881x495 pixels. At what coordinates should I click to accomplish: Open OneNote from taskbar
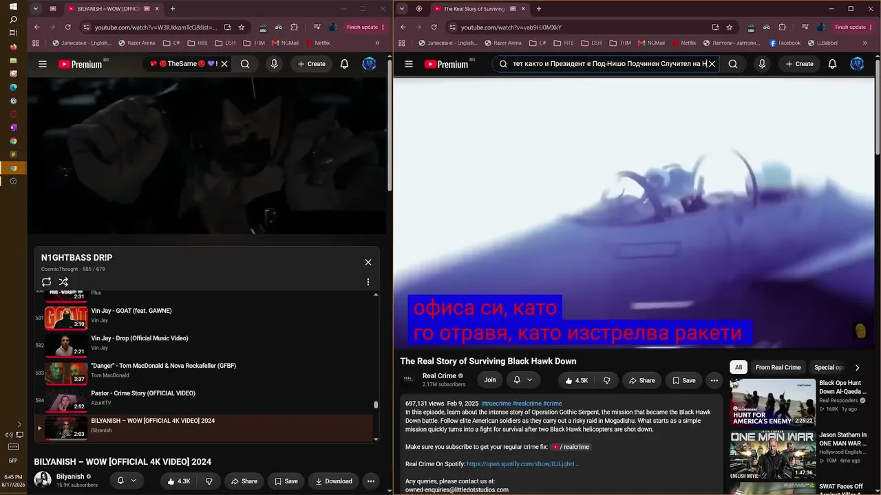tap(13, 128)
